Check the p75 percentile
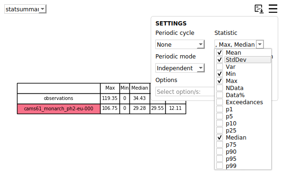 tap(220, 145)
